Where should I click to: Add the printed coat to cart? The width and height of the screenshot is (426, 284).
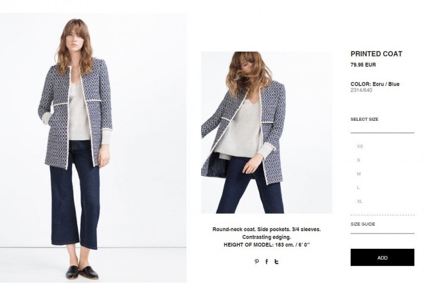coord(382,257)
